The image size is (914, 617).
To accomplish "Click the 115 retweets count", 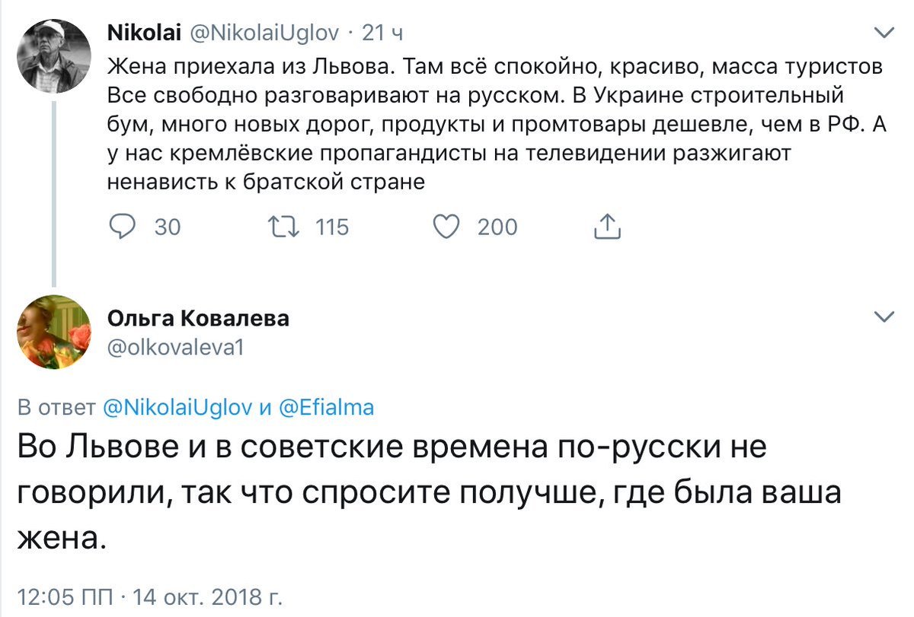I will 331,227.
